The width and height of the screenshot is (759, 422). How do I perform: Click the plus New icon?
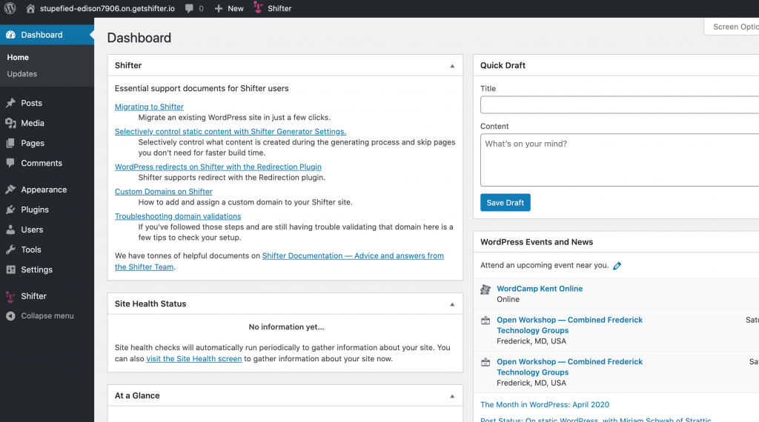pos(219,8)
